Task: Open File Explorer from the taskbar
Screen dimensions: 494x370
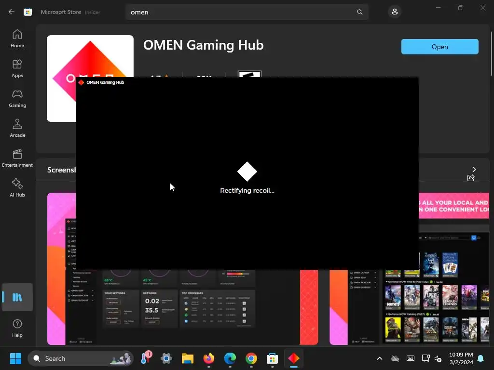Action: pos(188,358)
